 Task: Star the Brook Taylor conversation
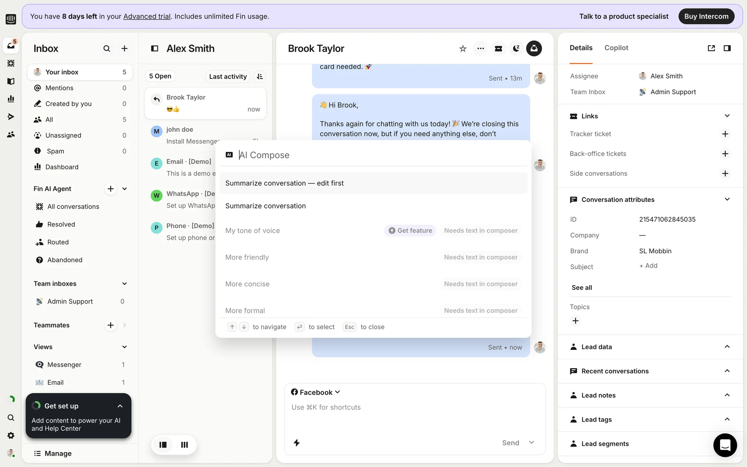click(463, 49)
